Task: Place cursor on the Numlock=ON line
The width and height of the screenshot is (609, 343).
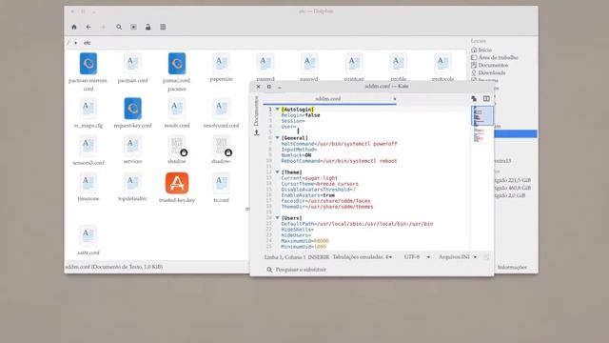Action: coord(296,155)
